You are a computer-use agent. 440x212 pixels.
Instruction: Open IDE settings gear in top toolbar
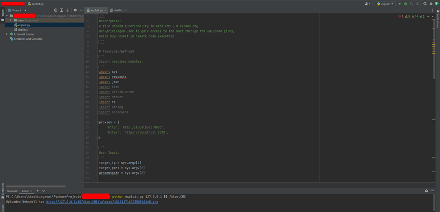point(431,4)
